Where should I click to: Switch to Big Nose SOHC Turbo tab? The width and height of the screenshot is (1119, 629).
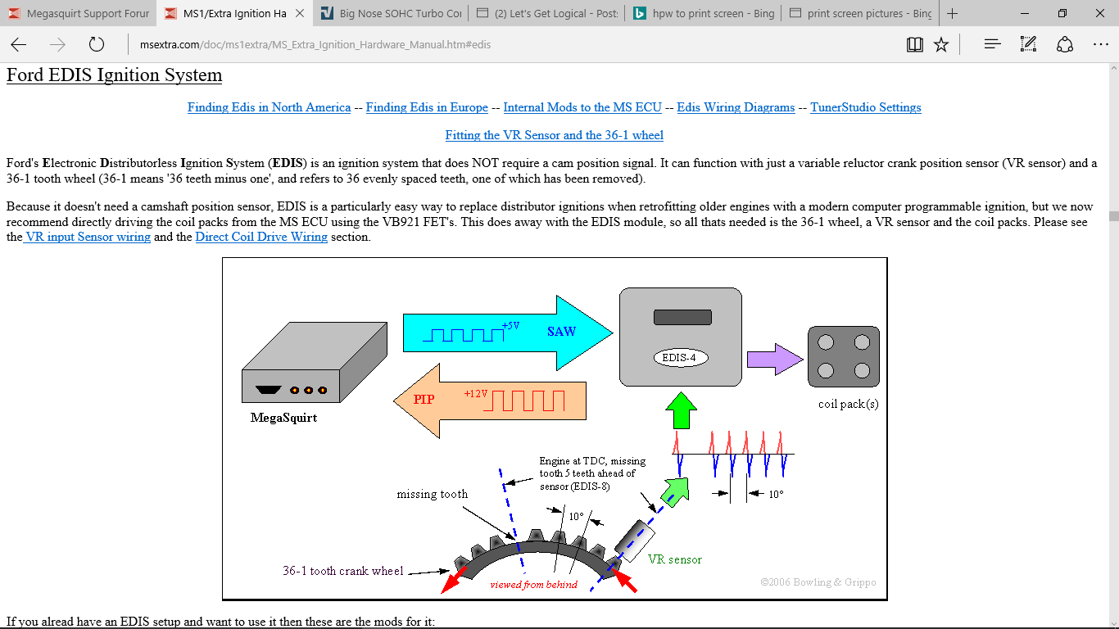[389, 13]
